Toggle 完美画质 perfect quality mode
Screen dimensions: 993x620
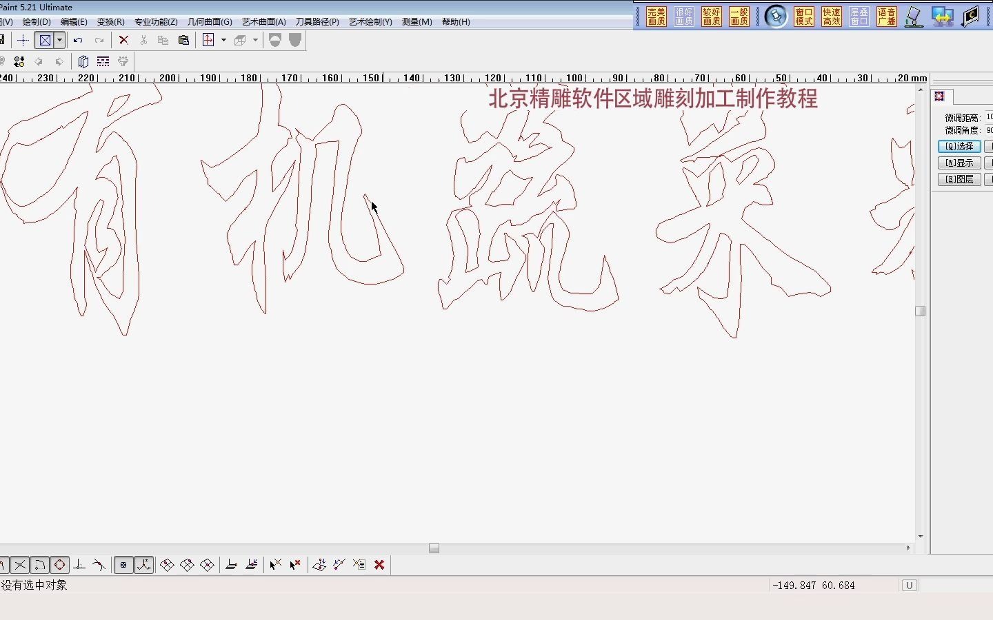pyautogui.click(x=656, y=15)
